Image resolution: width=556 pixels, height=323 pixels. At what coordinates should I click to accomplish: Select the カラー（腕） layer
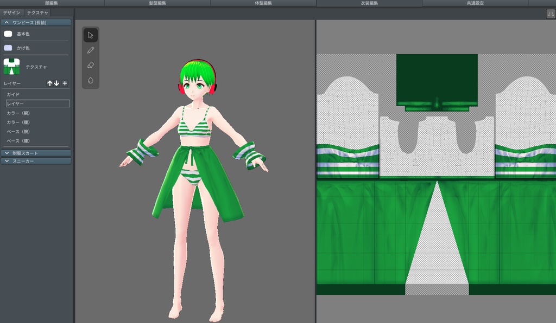pos(18,113)
